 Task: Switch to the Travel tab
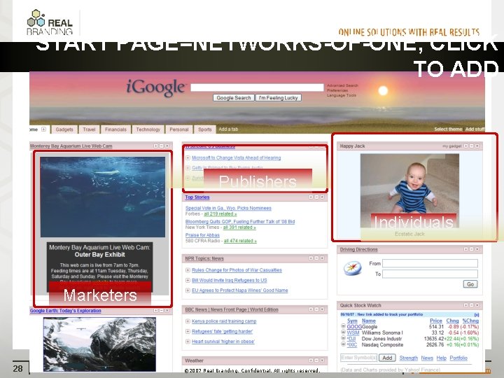pos(89,129)
